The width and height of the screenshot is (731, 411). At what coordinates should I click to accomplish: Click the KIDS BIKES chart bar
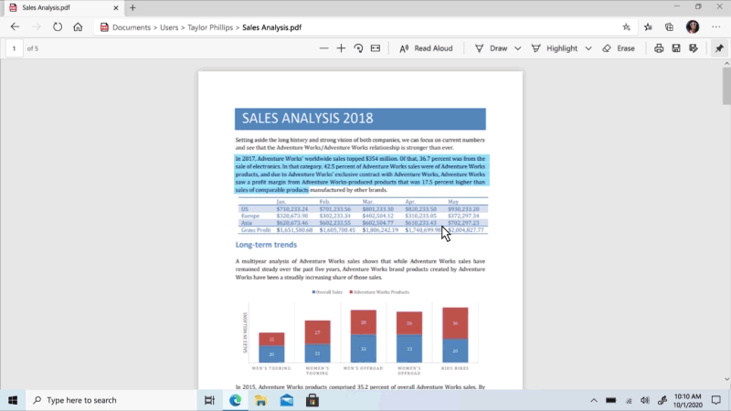click(x=455, y=334)
